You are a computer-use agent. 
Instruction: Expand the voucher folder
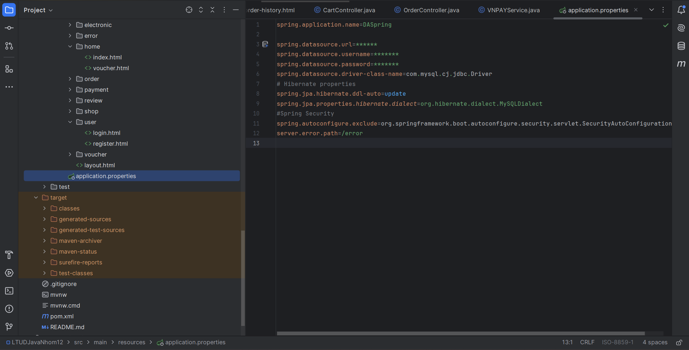pyautogui.click(x=70, y=154)
